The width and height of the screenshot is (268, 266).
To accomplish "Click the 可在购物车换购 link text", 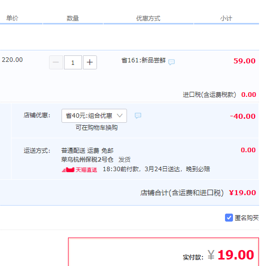I will (x=96, y=127).
